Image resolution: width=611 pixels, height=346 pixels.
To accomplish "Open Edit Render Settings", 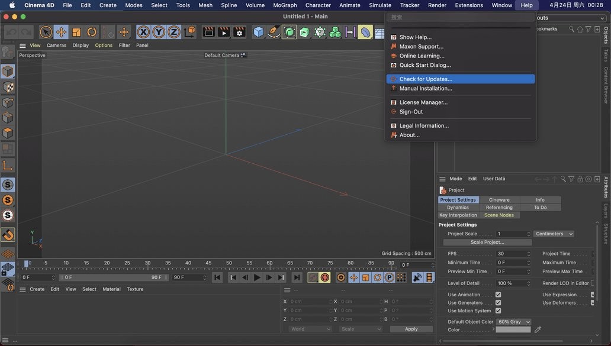I will point(239,32).
